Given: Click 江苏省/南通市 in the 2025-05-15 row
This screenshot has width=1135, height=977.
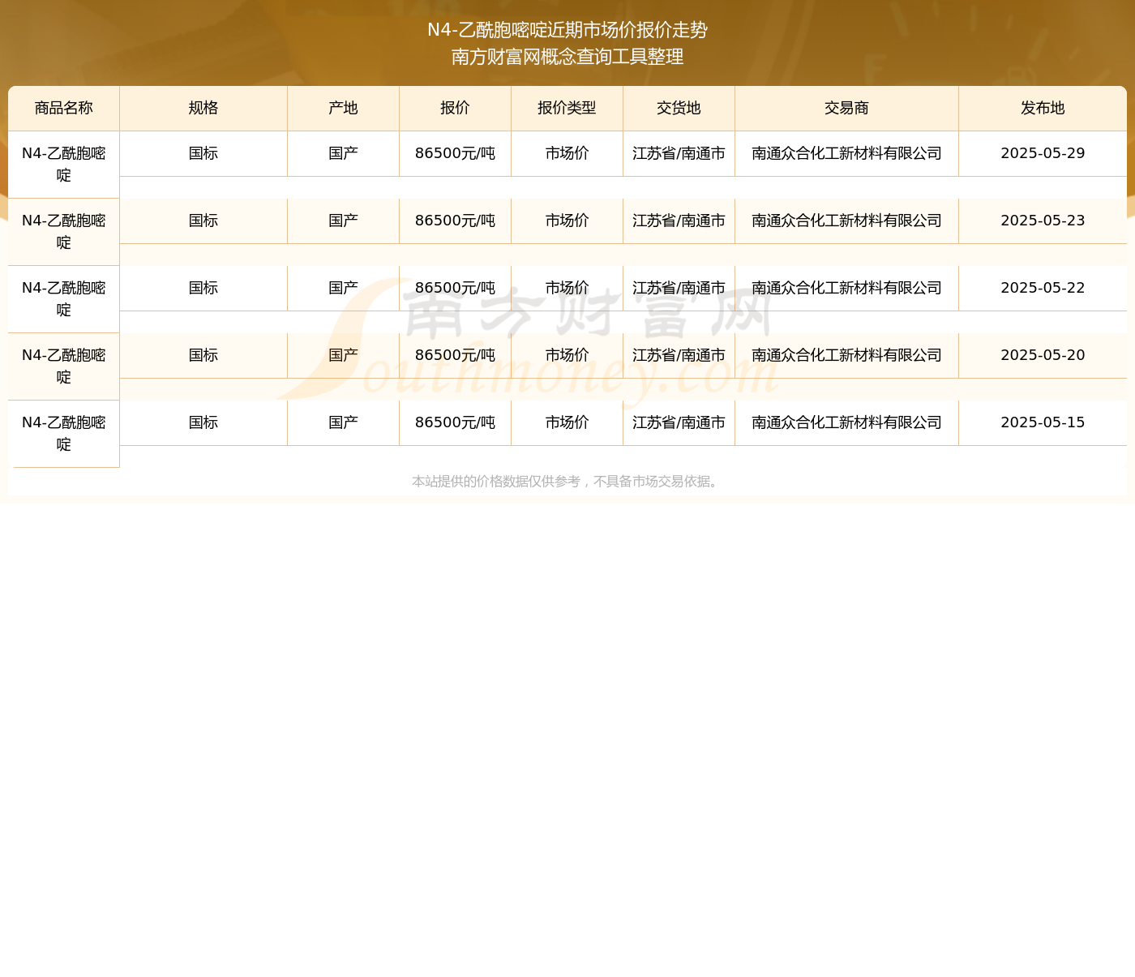Looking at the screenshot, I should tap(679, 422).
